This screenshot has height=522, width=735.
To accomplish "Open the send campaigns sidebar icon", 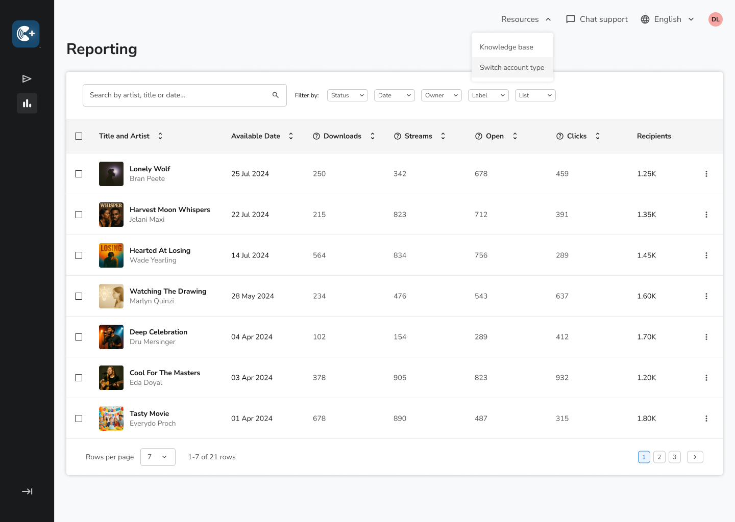I will 27,79.
